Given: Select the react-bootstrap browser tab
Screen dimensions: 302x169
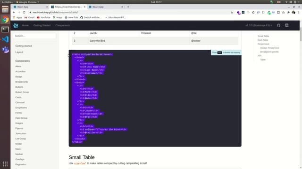Looking at the screenshot, I should 68,7.
